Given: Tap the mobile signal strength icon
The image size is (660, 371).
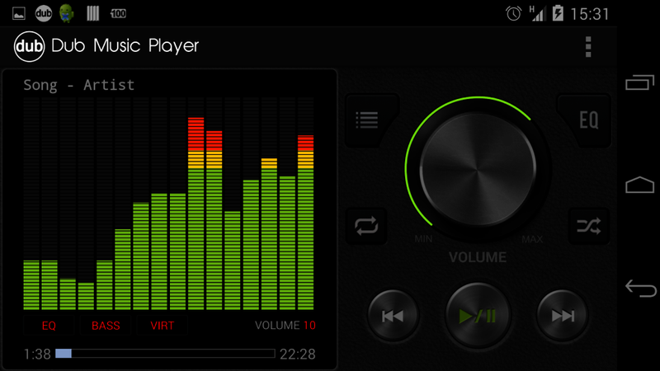Looking at the screenshot, I should pos(537,13).
